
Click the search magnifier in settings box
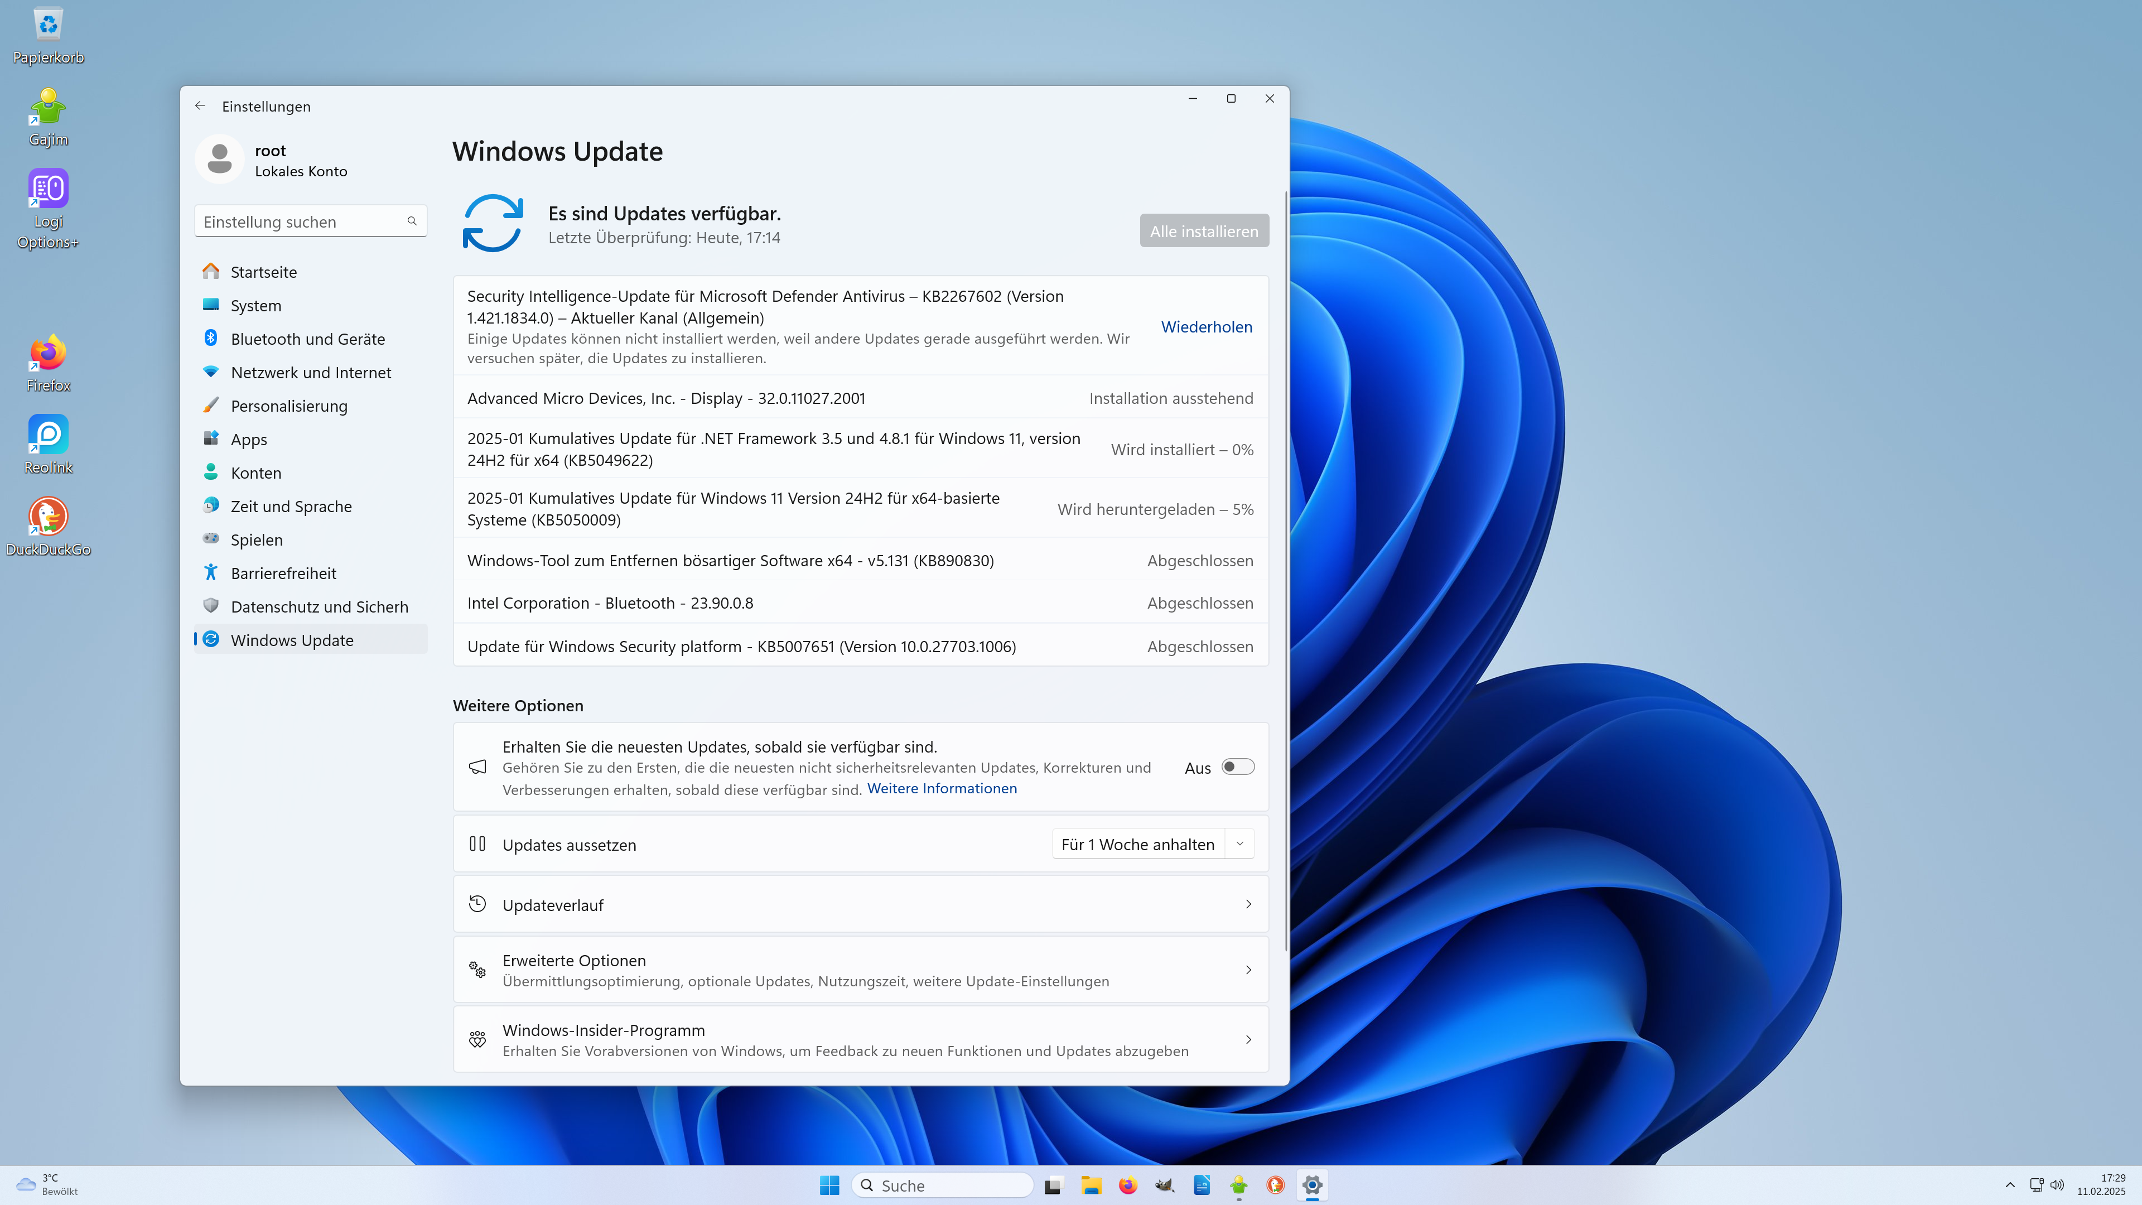412,221
